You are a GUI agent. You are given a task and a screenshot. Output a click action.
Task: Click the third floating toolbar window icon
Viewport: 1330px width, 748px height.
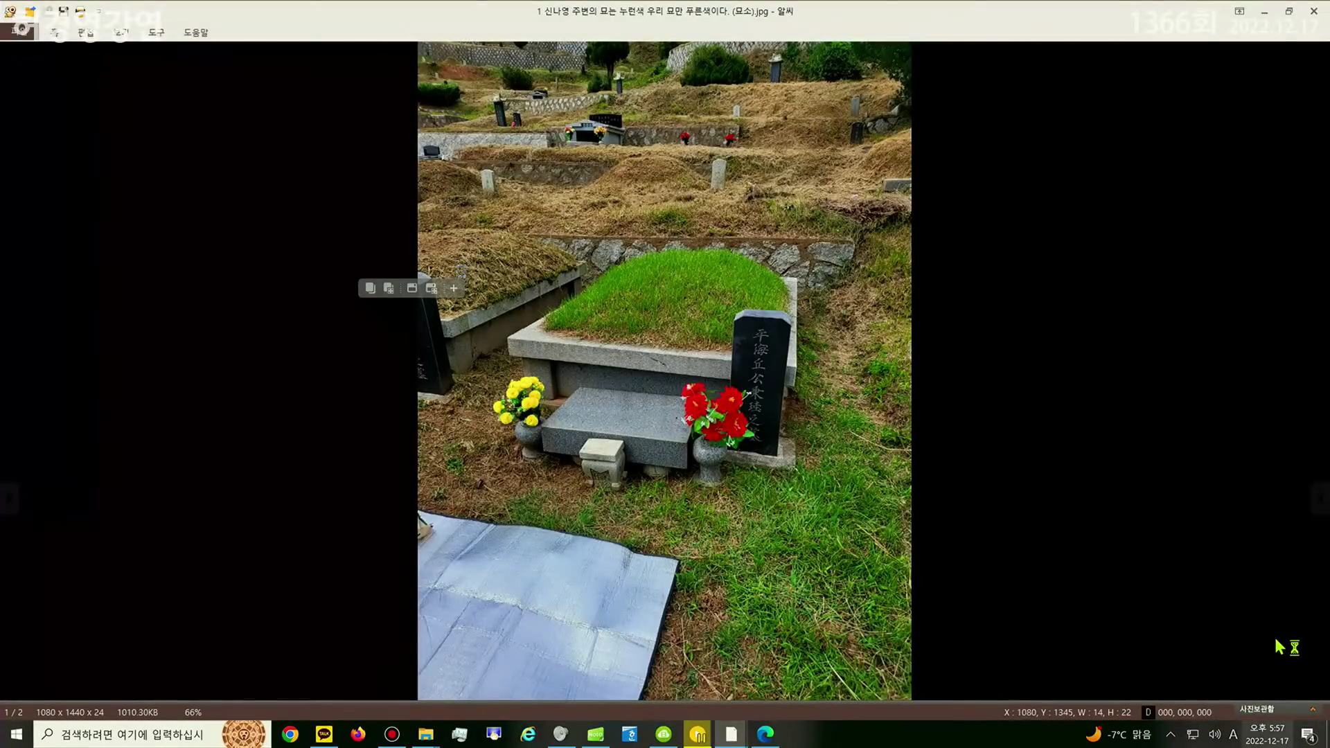click(x=411, y=288)
